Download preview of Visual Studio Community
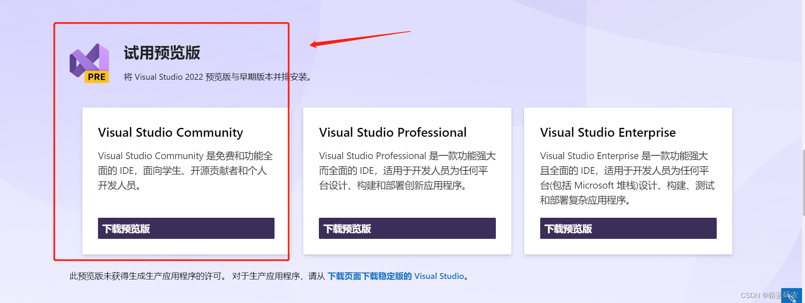The image size is (805, 303). pos(186,228)
